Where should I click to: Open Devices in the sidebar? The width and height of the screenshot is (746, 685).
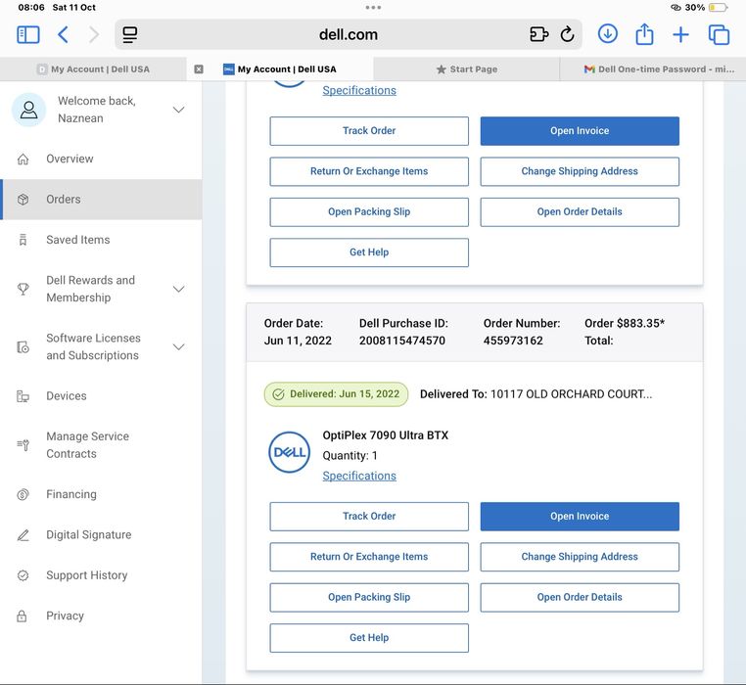[x=101, y=395]
